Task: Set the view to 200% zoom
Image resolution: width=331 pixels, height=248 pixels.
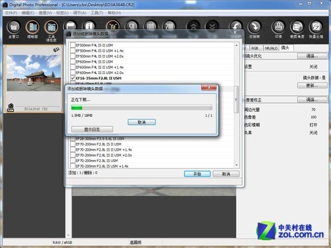Action: [169, 26]
